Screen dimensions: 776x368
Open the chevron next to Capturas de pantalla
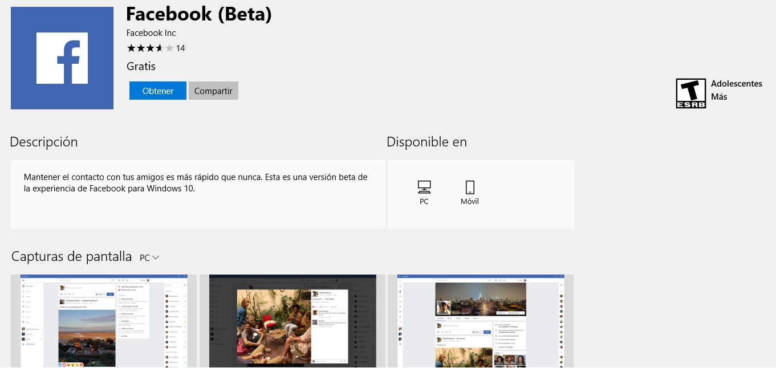point(156,257)
